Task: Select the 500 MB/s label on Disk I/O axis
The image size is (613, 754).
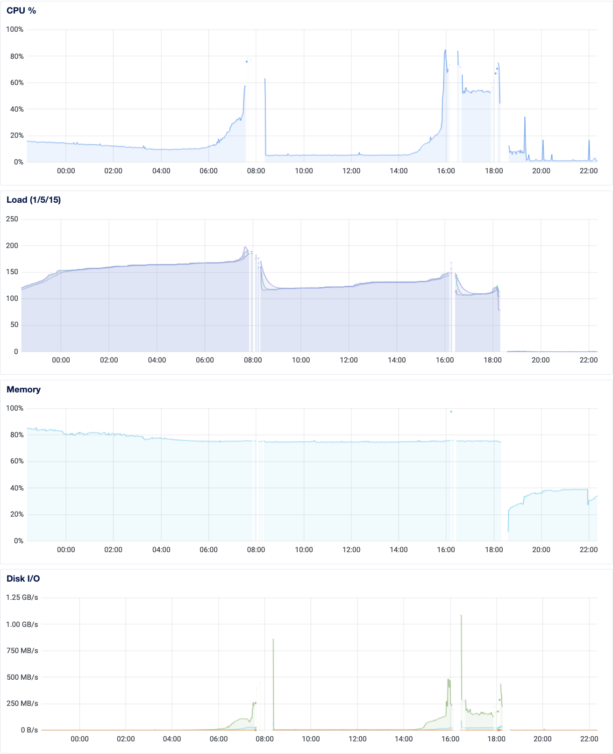Action: 22,677
